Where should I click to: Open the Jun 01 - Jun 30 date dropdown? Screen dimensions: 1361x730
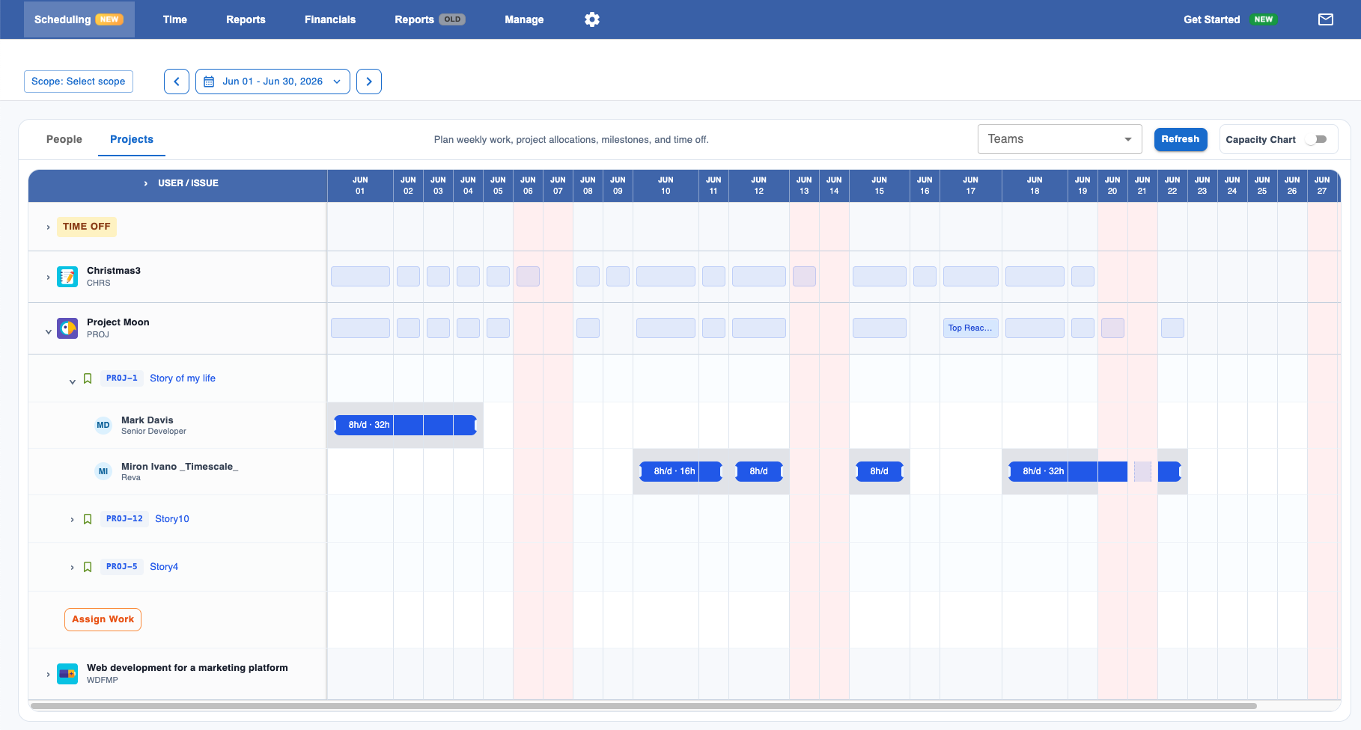tap(272, 82)
